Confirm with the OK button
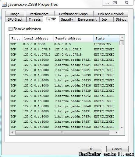This screenshot has height=157, width=135. pyautogui.click(x=91, y=149)
